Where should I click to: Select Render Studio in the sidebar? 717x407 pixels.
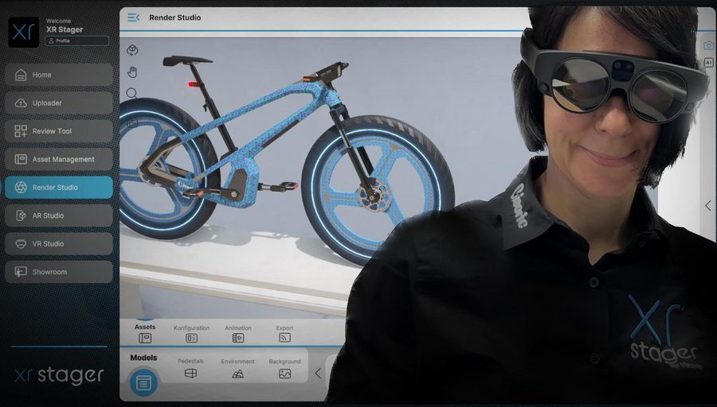(59, 188)
